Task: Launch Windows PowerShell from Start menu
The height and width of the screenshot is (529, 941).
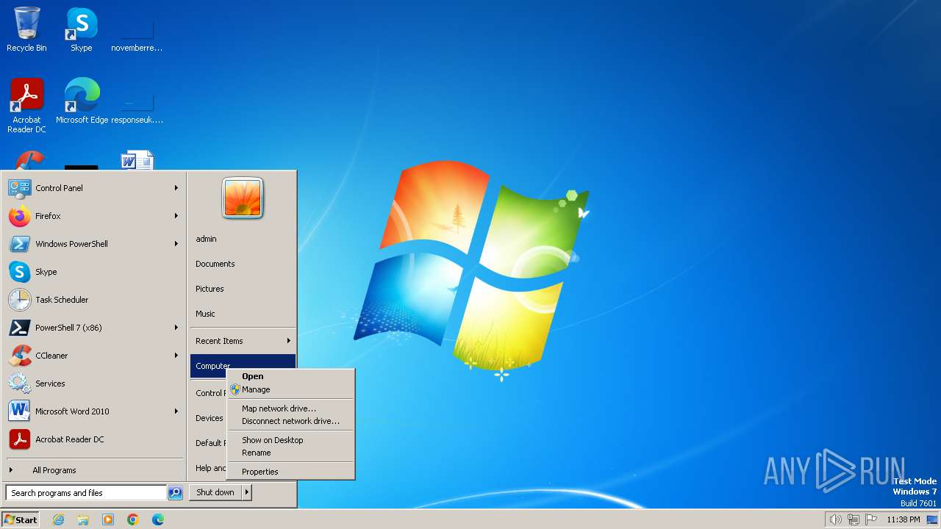Action: 93,244
